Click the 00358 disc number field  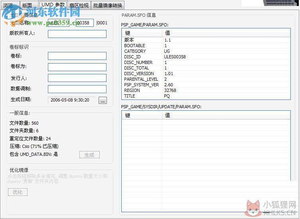point(85,23)
